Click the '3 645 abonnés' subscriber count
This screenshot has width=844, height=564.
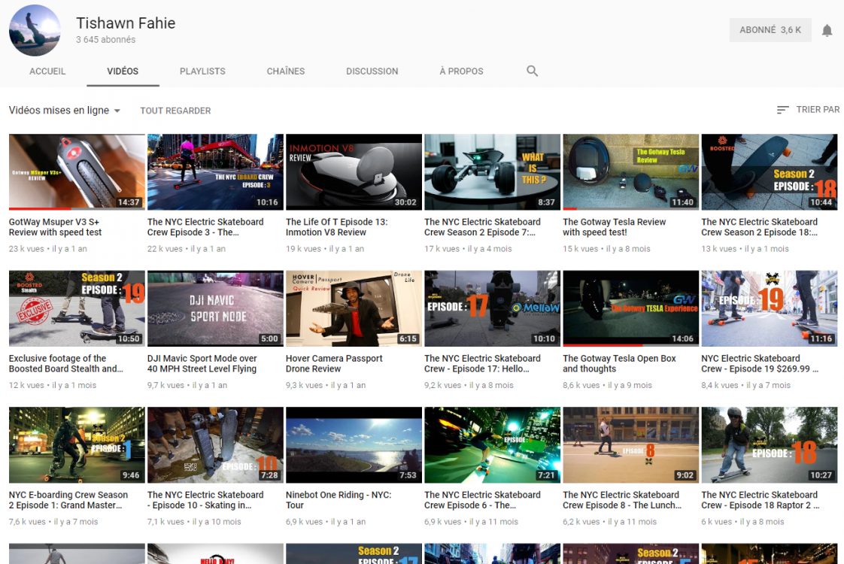click(x=105, y=40)
